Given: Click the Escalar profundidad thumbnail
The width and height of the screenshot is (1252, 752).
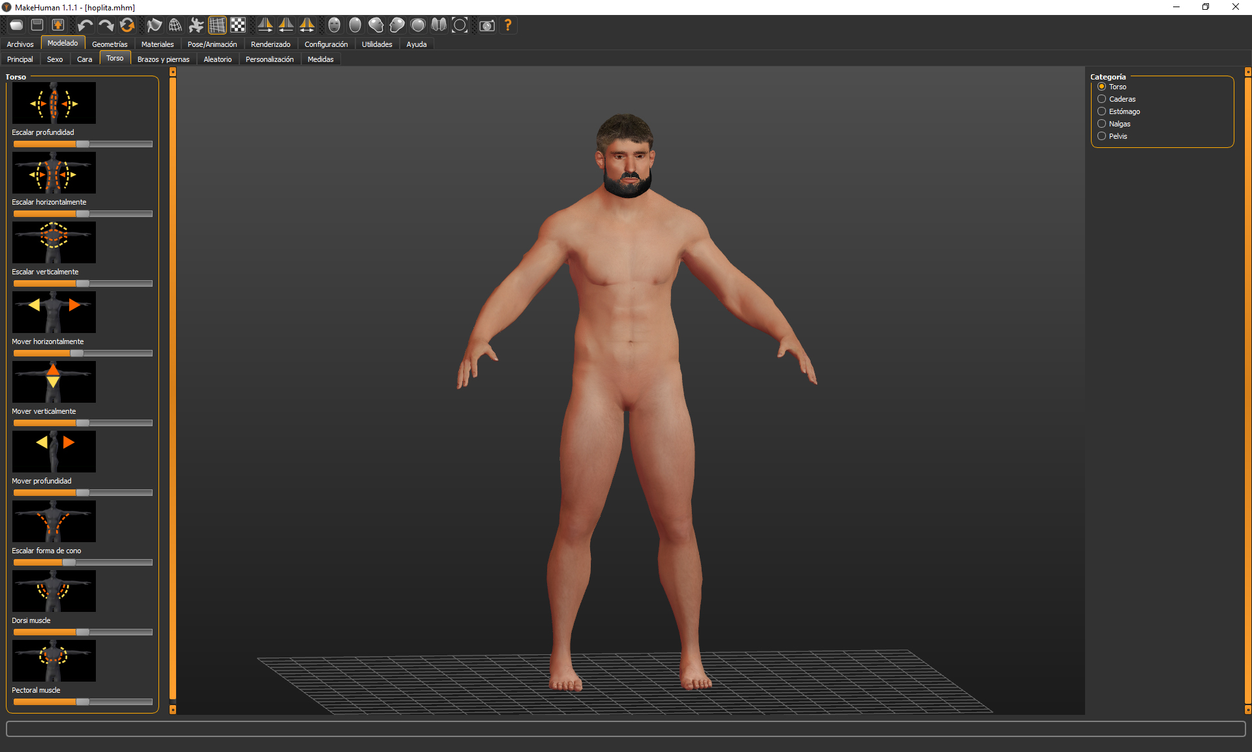Looking at the screenshot, I should coord(53,103).
